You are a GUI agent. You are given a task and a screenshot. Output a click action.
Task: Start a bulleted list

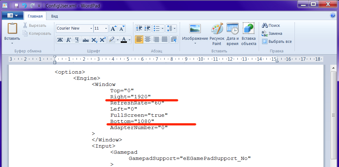tap(156, 28)
